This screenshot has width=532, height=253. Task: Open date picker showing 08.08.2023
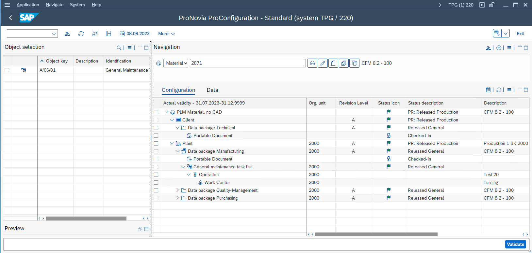click(x=135, y=34)
